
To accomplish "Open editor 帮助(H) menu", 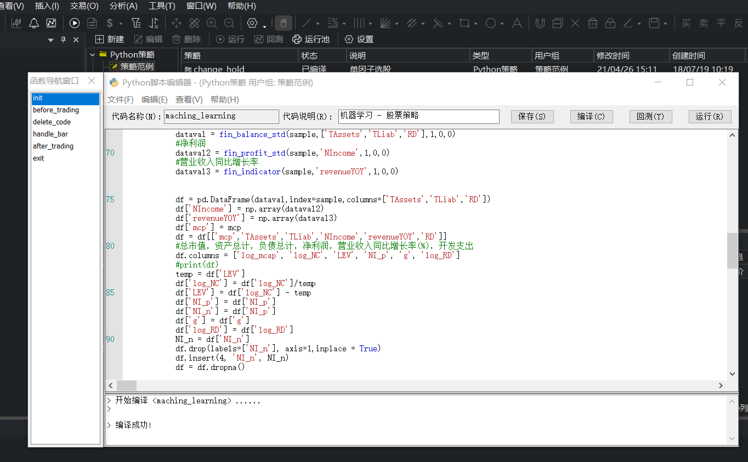I will tap(224, 100).
